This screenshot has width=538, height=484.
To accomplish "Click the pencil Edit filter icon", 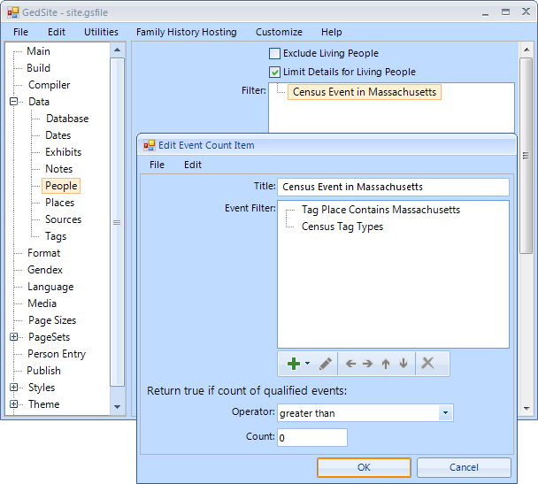I will (x=326, y=364).
